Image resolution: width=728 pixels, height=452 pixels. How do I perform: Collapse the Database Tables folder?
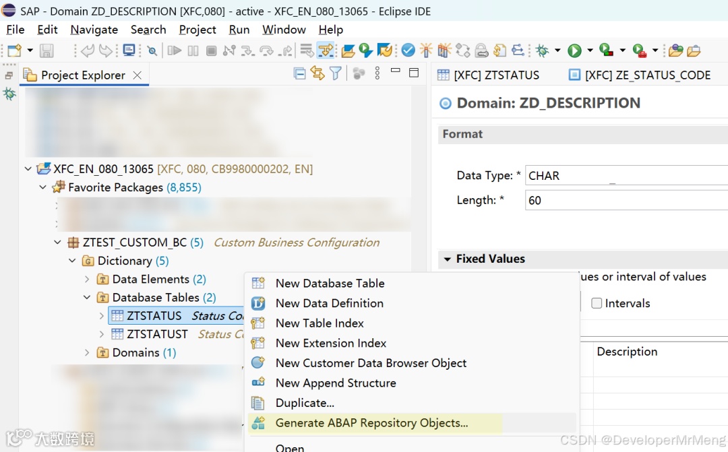click(87, 298)
